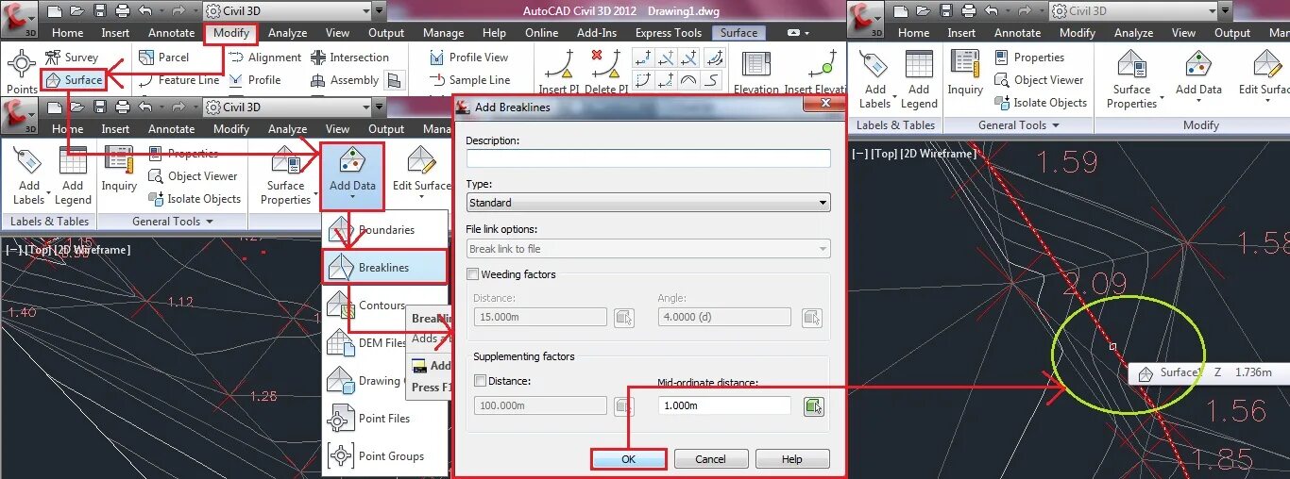This screenshot has width=1290, height=479.
Task: Select the Survey tool in Drawing1.dwg window
Action: click(x=72, y=58)
